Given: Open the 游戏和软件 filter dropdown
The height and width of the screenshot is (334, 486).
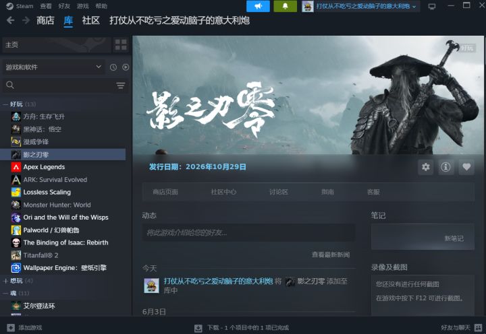Looking at the screenshot, I should (53, 67).
